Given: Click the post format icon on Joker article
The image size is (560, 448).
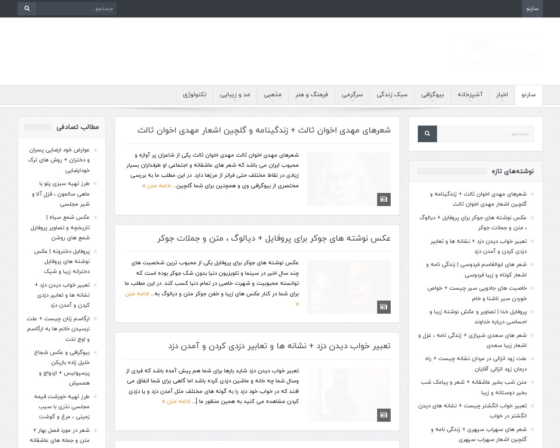Looking at the screenshot, I should 383,306.
